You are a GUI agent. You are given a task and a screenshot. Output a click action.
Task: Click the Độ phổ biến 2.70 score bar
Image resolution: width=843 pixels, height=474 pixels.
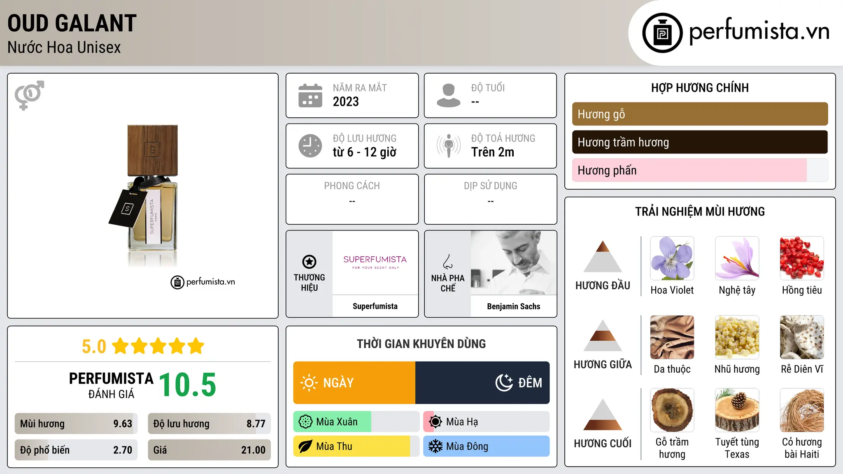[x=76, y=450]
